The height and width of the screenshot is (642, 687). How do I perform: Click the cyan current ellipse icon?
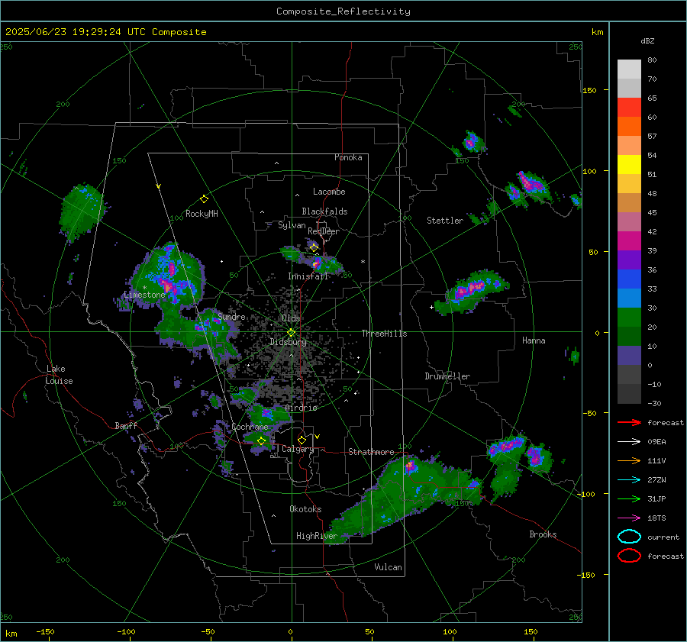point(629,537)
